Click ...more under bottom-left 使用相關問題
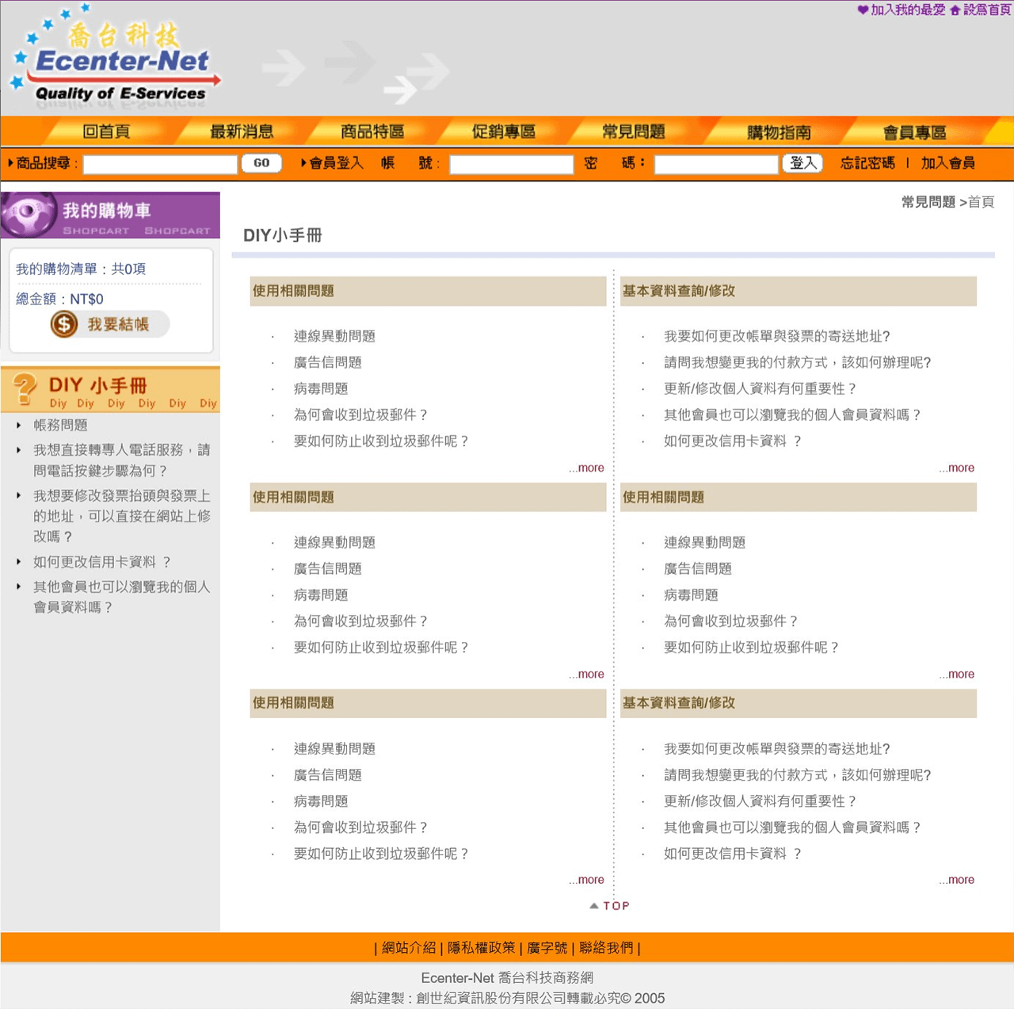 point(586,879)
